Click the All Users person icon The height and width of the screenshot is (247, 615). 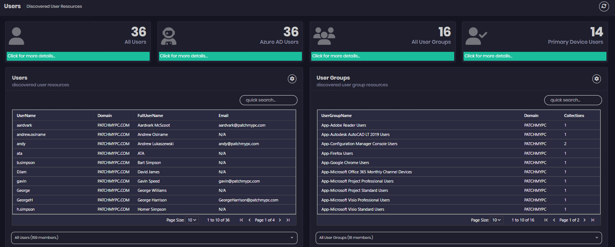coord(16,36)
